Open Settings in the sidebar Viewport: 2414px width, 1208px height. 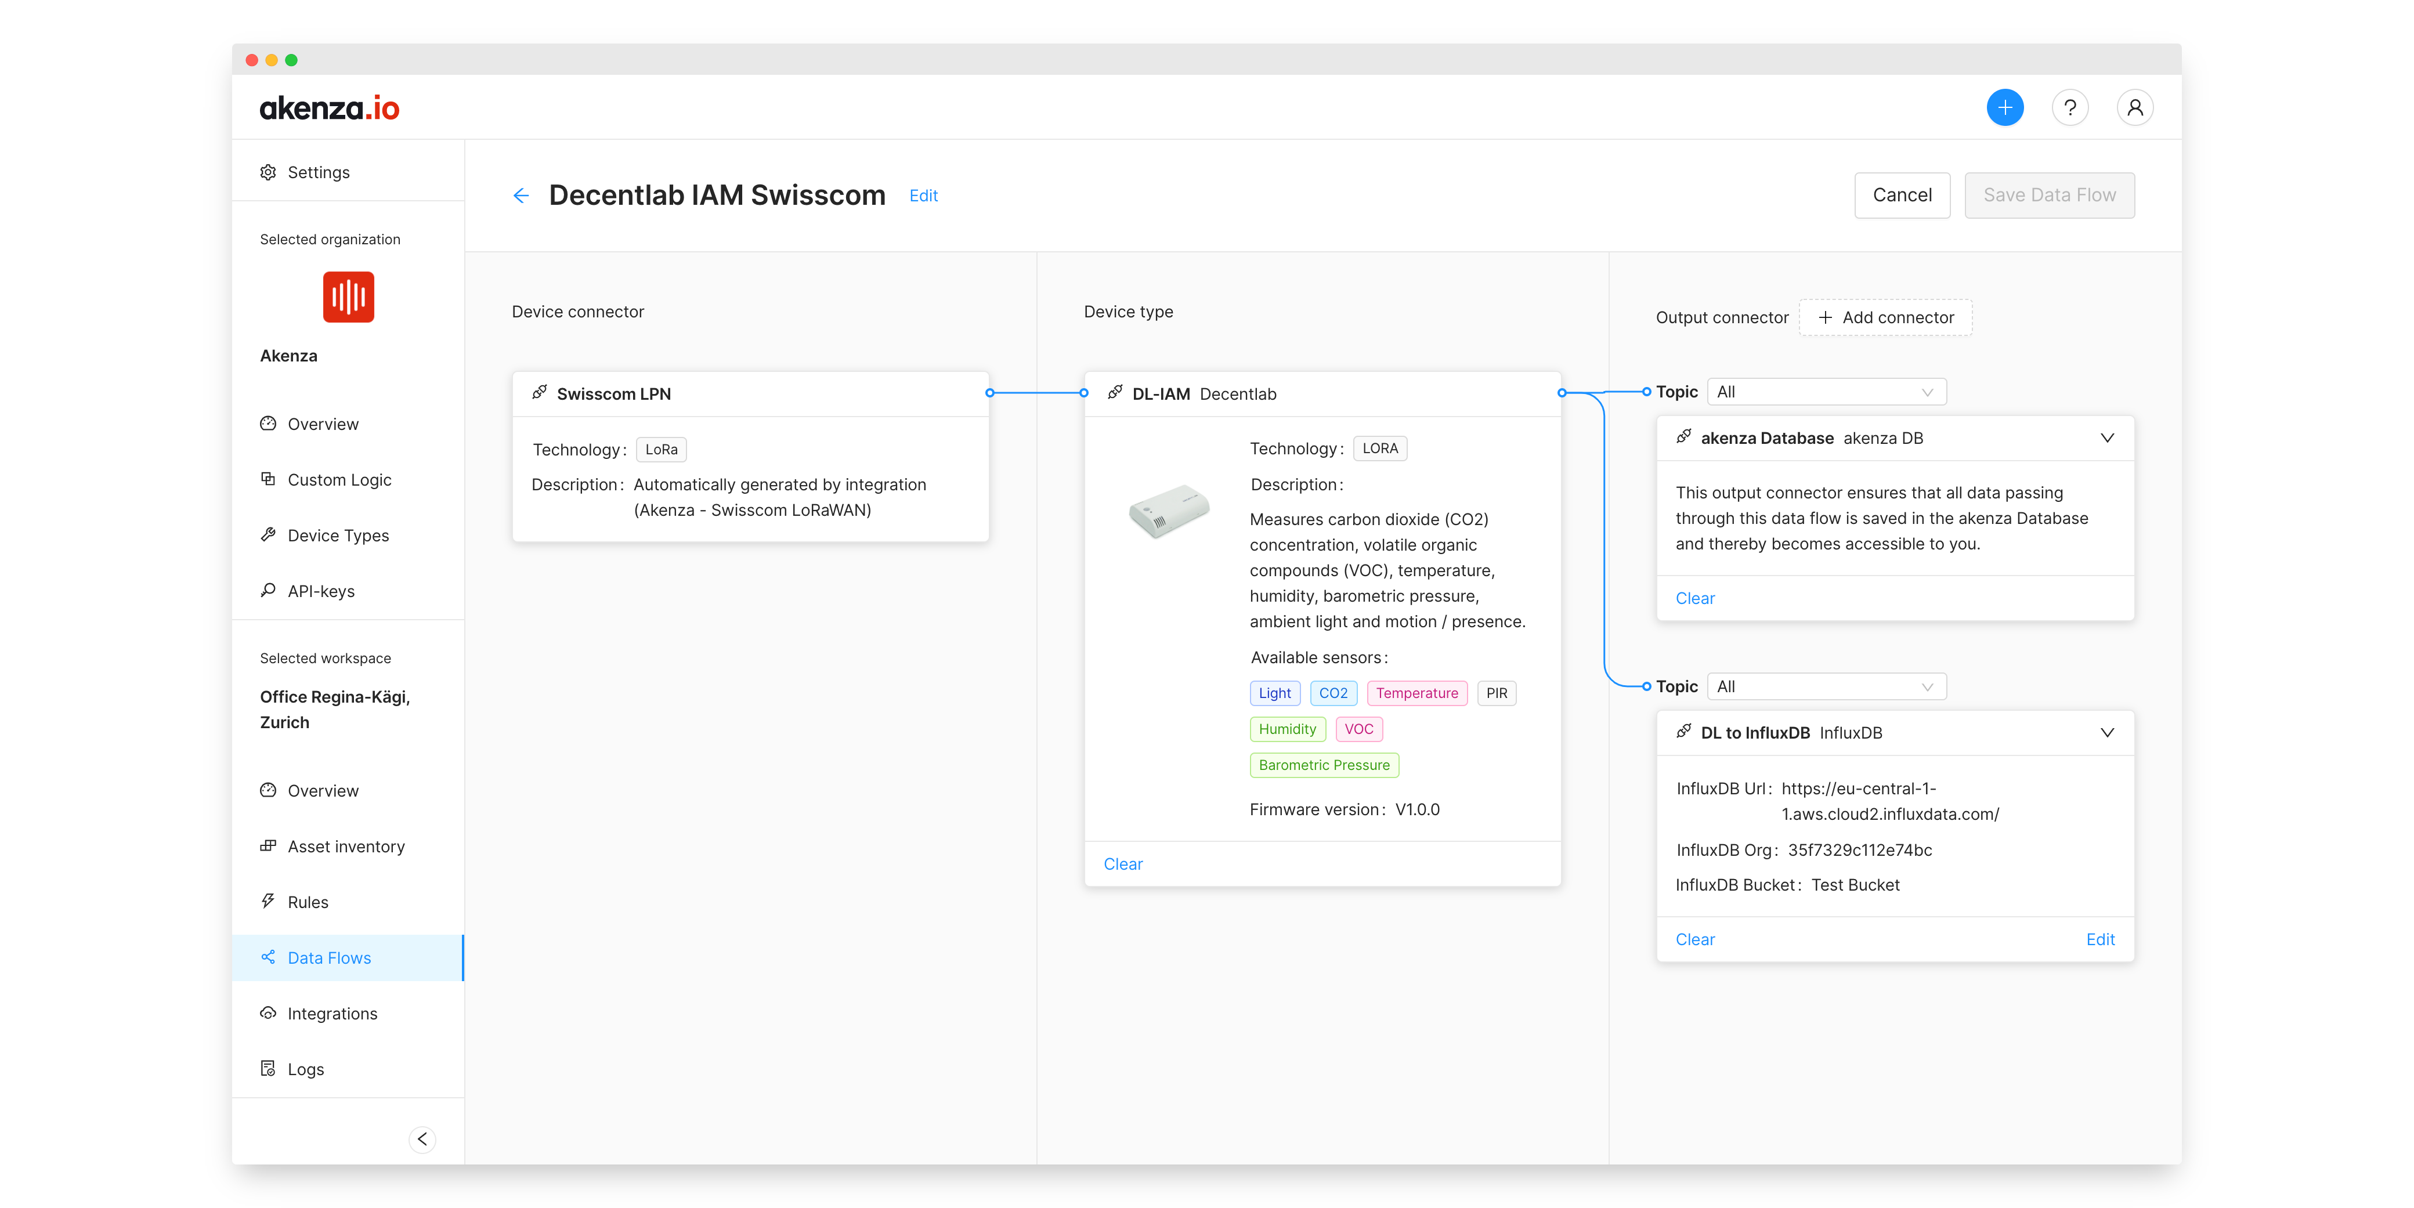tap(348, 172)
